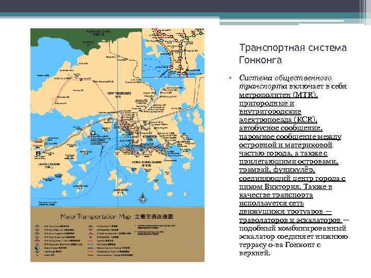371x278 pixels.
Task: Click the "Major Transportation Map" legend title
Action: (96, 216)
